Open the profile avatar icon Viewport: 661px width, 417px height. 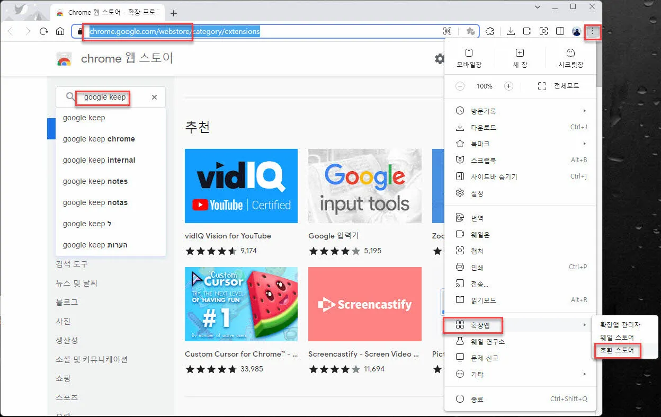pos(577,32)
